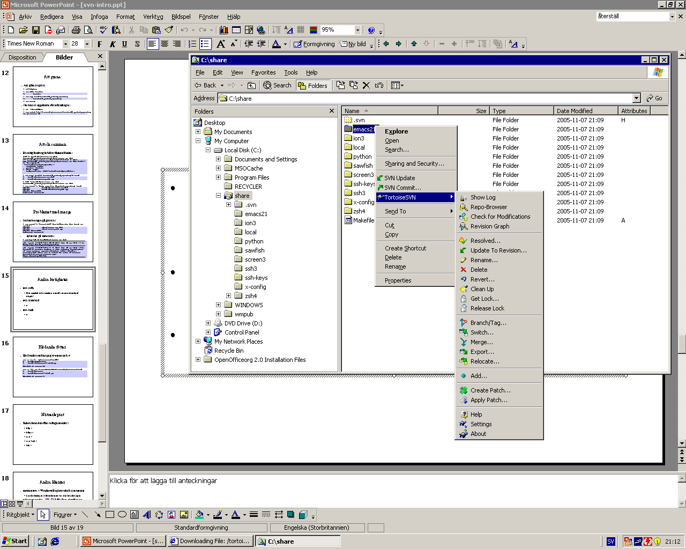Click the Format Painter brush icon
Screen dimensions: 686x549
click(169, 30)
